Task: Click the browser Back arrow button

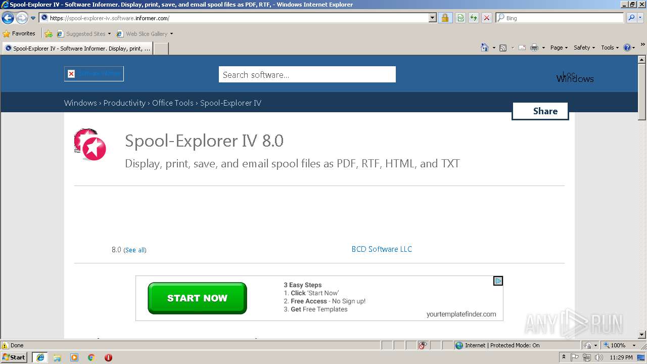Action: [x=8, y=18]
